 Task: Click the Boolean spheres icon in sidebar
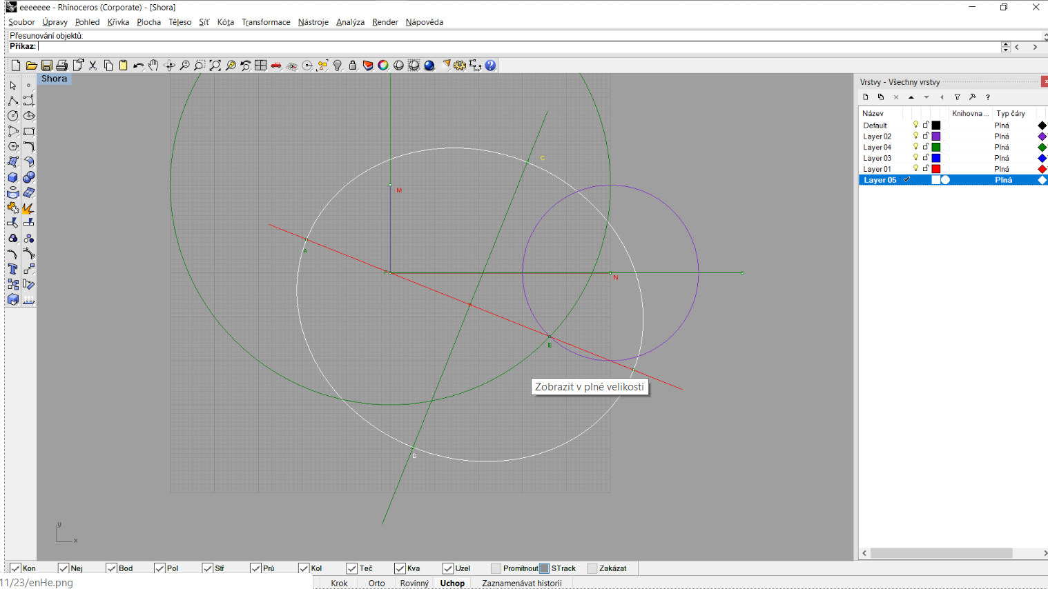click(x=28, y=177)
